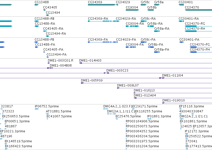Select EST IP06752.5prime

click(47, 106)
